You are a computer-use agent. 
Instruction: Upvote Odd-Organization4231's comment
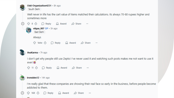(28, 24)
